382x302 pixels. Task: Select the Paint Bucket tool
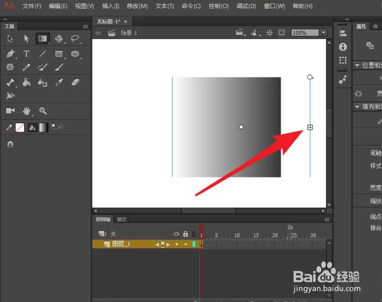click(x=26, y=83)
